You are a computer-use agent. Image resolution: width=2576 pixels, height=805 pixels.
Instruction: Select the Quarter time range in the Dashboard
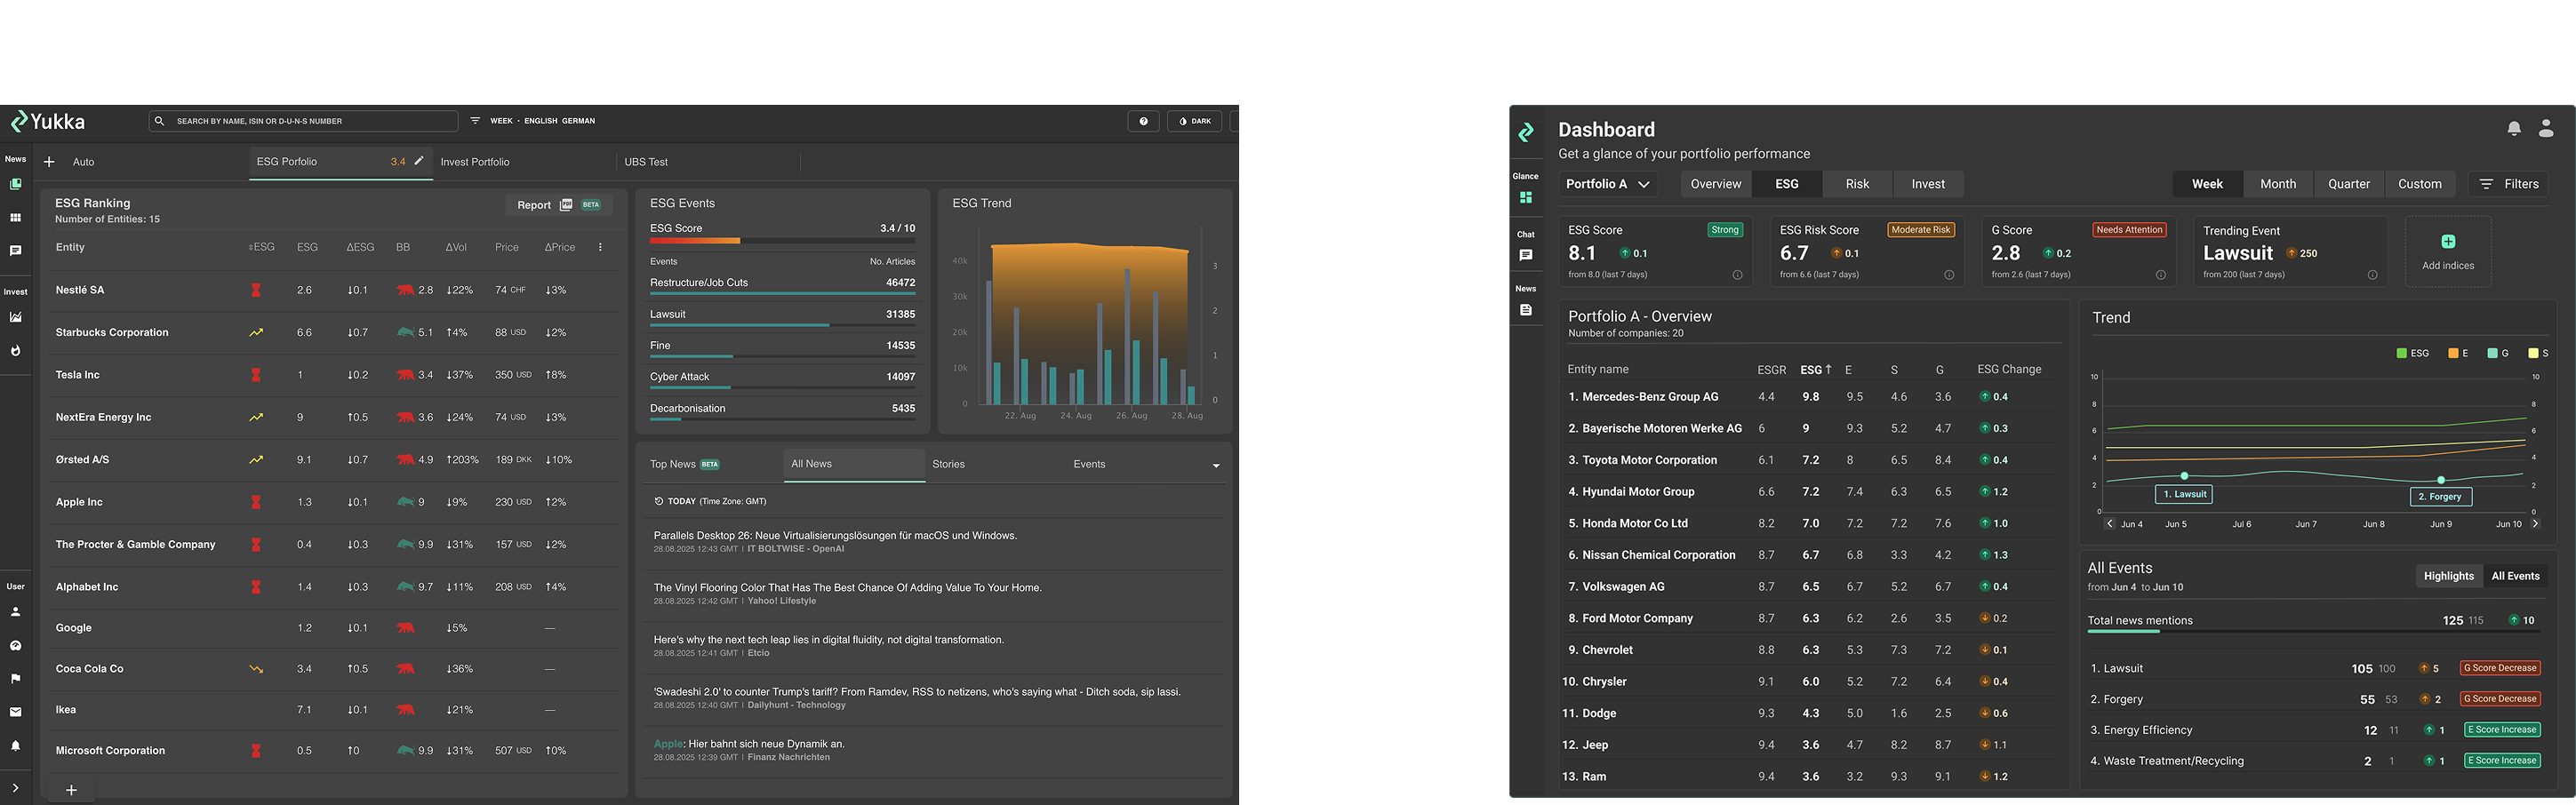pos(2348,184)
